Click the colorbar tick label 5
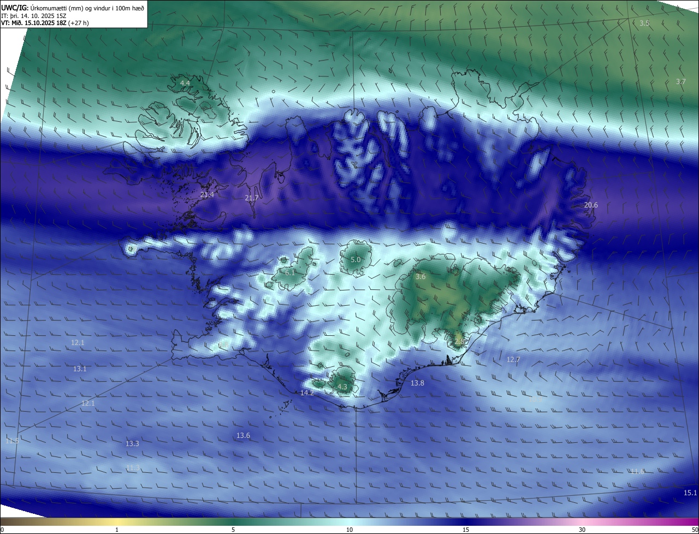699x534 pixels. point(233,530)
